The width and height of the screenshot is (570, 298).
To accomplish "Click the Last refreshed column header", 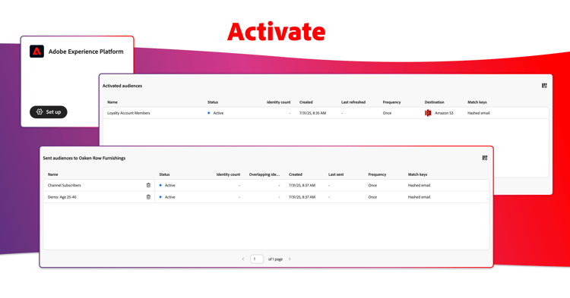I will coord(353,102).
